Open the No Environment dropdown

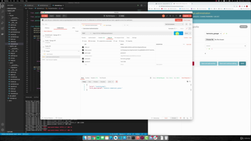[174, 24]
